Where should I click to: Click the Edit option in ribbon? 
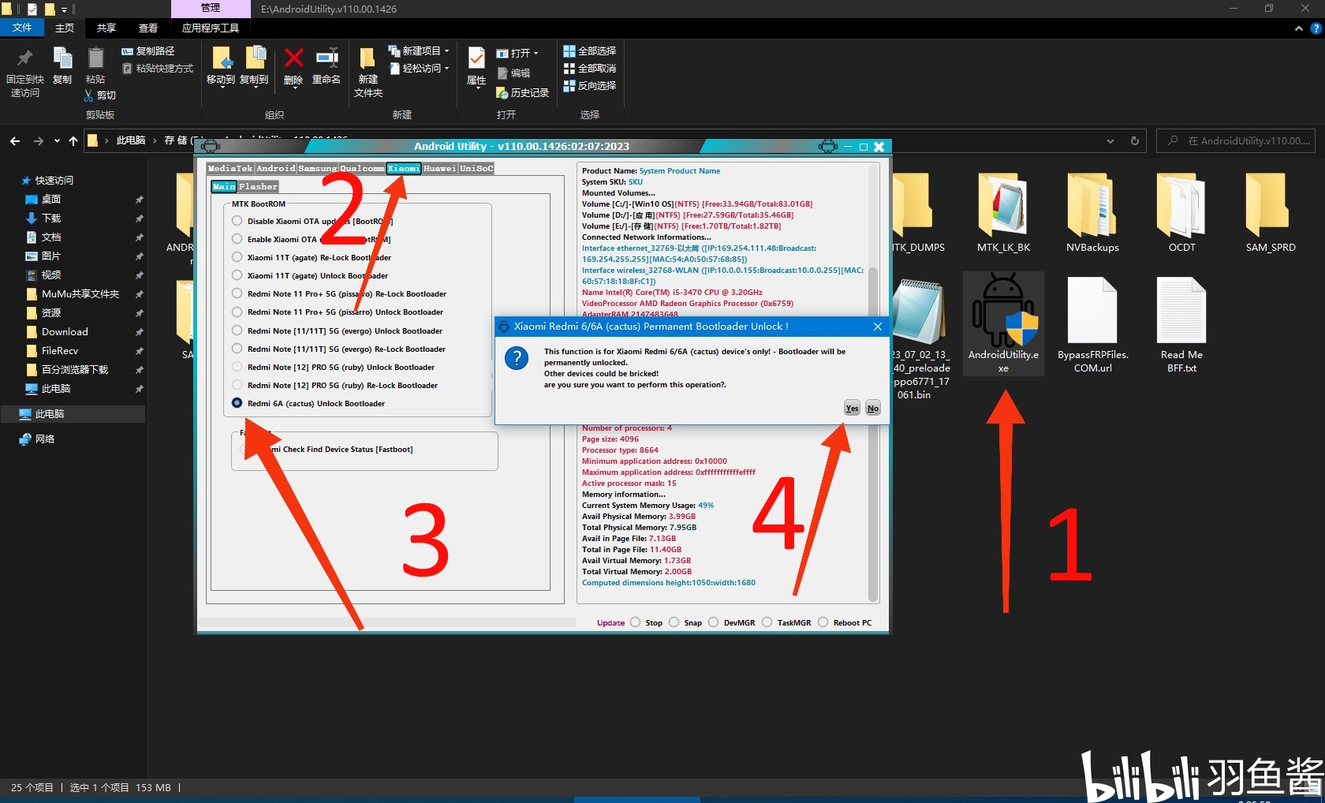[x=513, y=73]
